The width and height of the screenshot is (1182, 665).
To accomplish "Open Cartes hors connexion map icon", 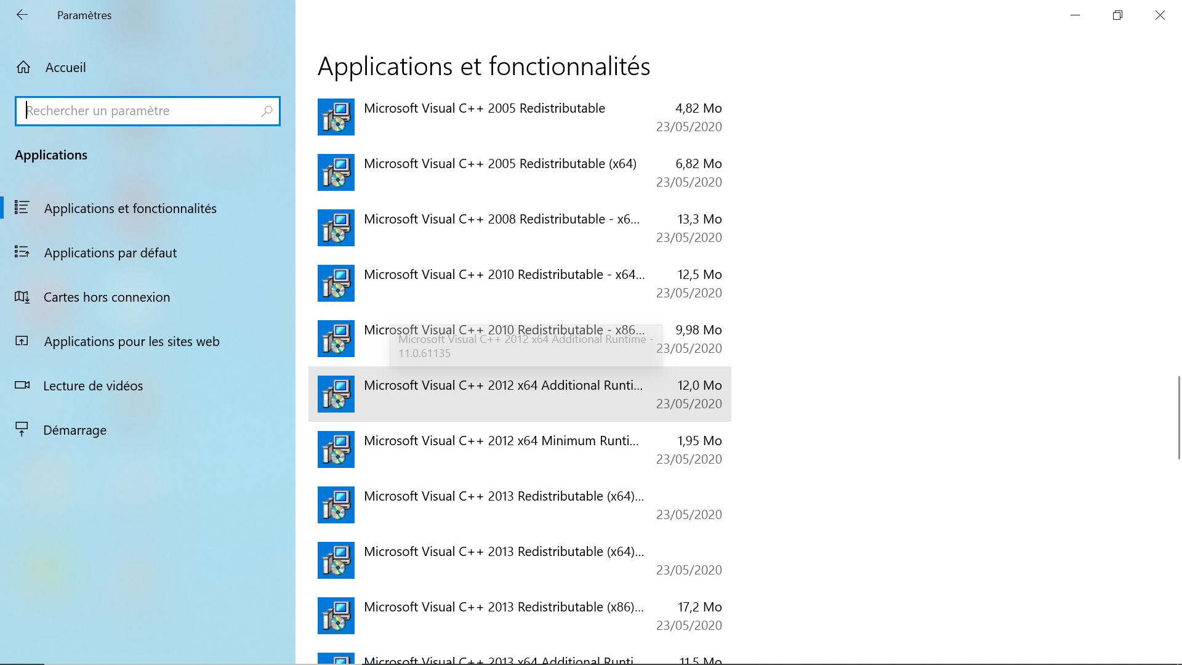I will (22, 297).
